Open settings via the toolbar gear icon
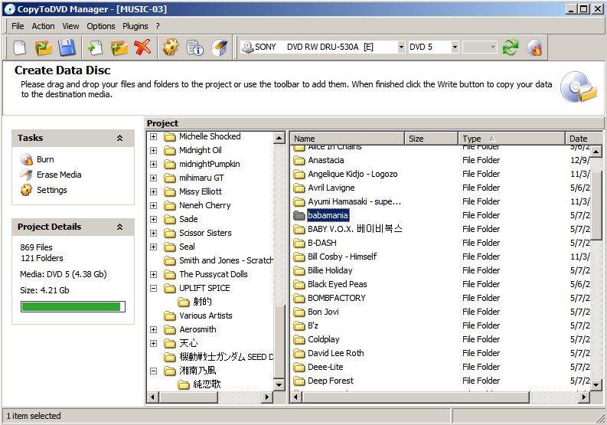This screenshot has width=607, height=425. [x=171, y=47]
